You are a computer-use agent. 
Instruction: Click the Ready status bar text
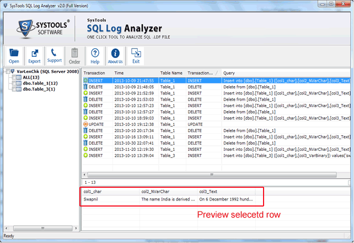[9, 236]
